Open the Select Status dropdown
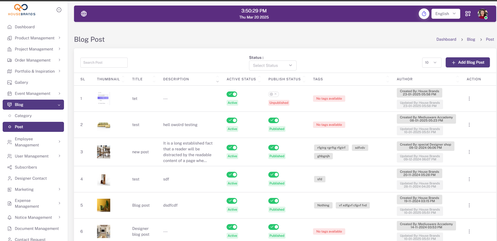The image size is (497, 241). [x=273, y=66]
